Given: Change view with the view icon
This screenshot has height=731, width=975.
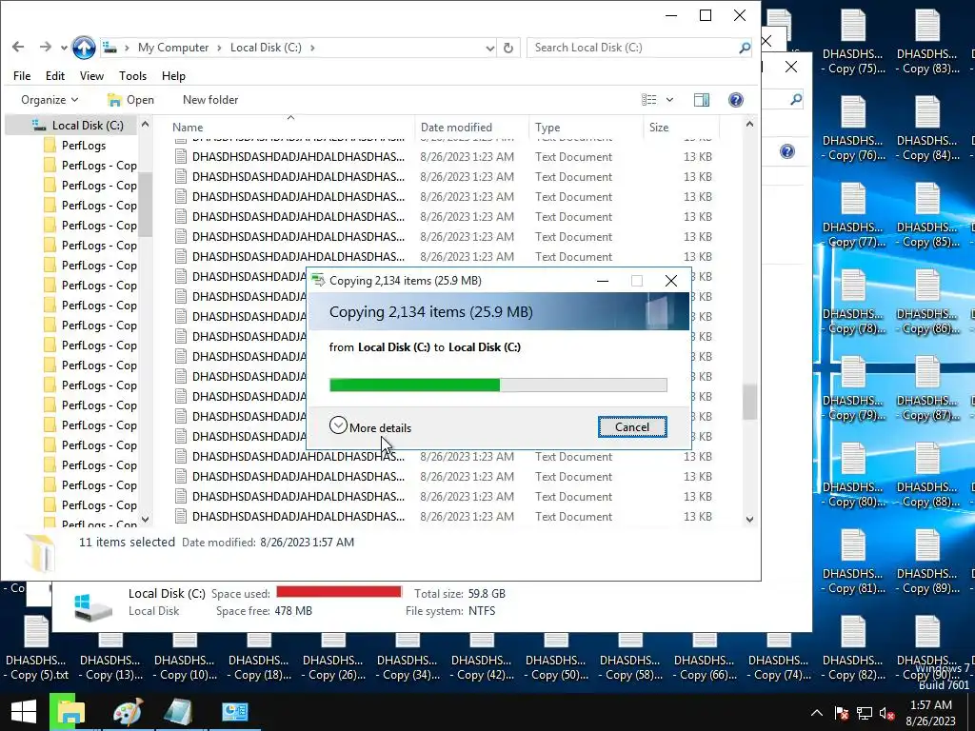Looking at the screenshot, I should pyautogui.click(x=648, y=99).
